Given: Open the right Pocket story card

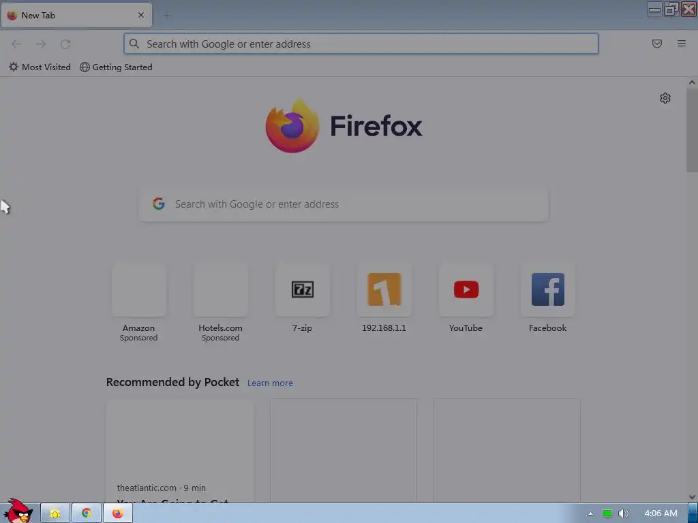Looking at the screenshot, I should [507, 451].
